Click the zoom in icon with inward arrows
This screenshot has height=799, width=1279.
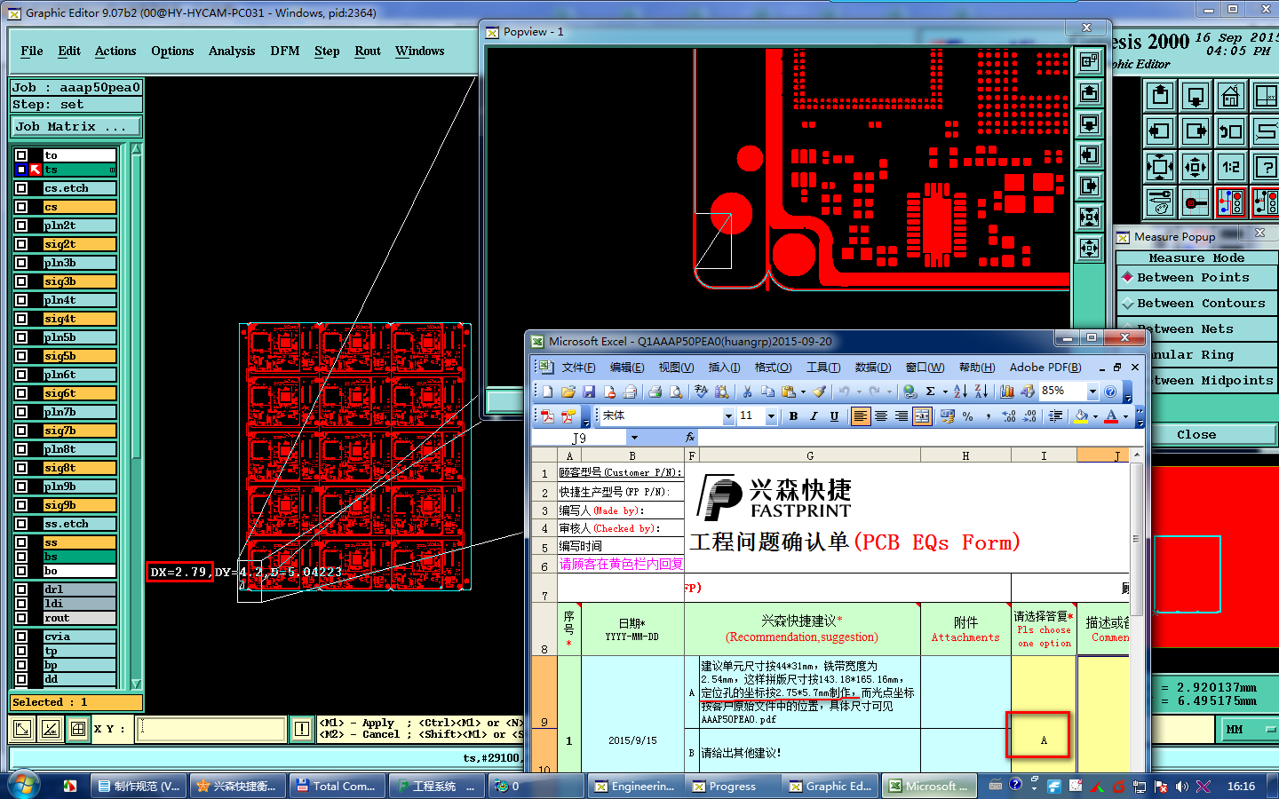click(1160, 166)
